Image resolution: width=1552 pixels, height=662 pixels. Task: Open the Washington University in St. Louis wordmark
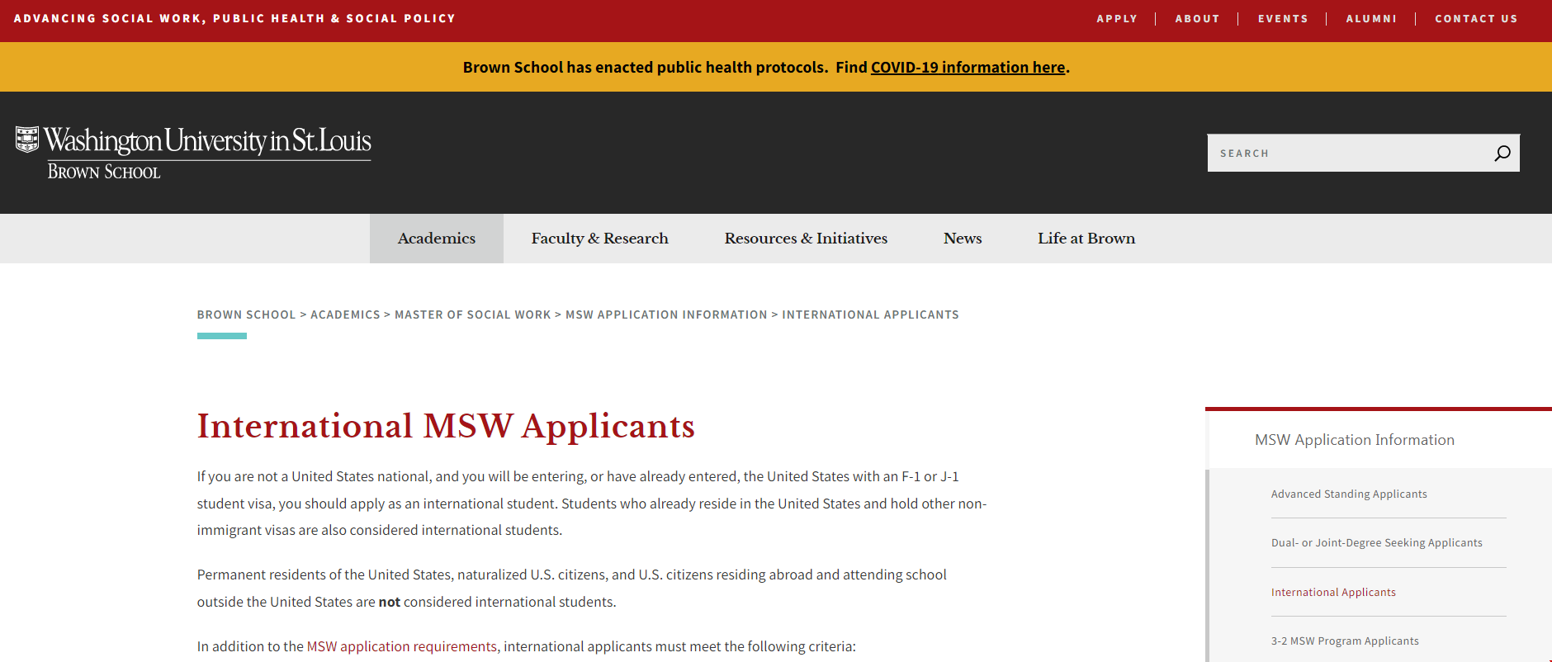207,140
